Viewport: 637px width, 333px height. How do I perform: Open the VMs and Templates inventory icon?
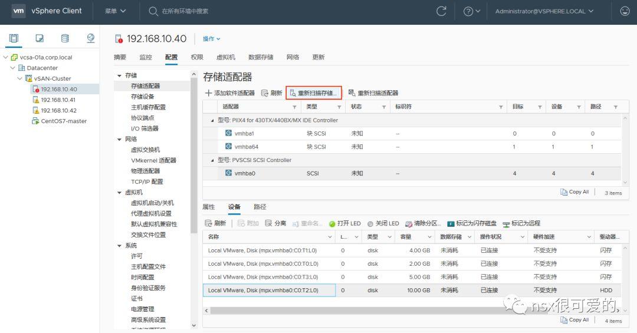tap(40, 38)
